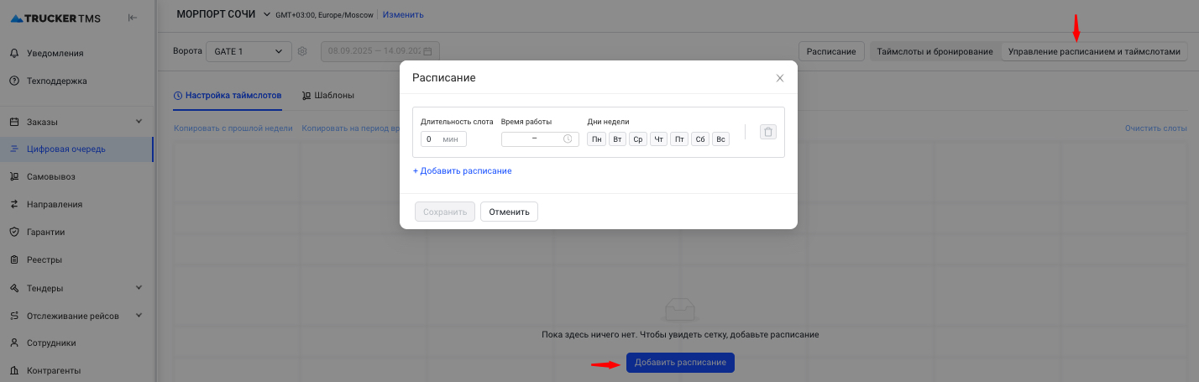
Task: Open the GATE 1 dropdown
Action: tap(249, 51)
